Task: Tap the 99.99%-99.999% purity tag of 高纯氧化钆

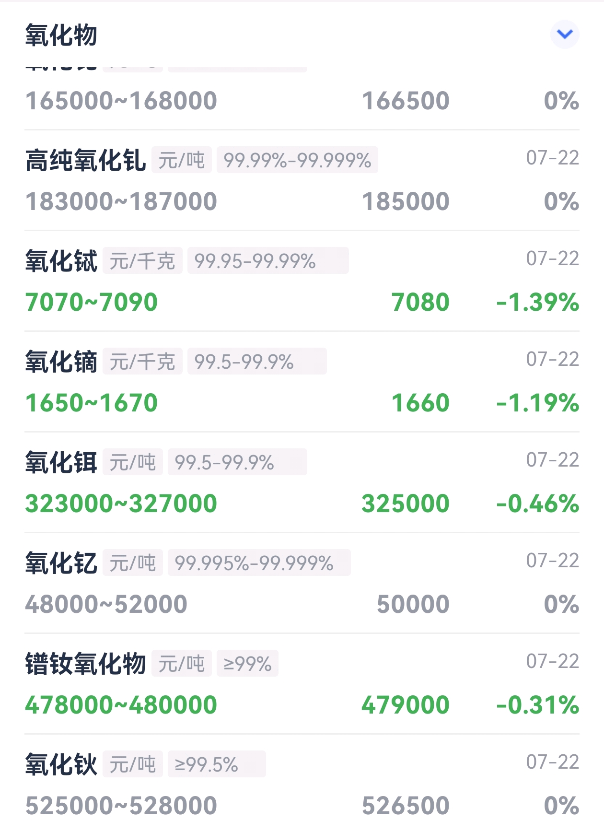Action: [x=297, y=160]
